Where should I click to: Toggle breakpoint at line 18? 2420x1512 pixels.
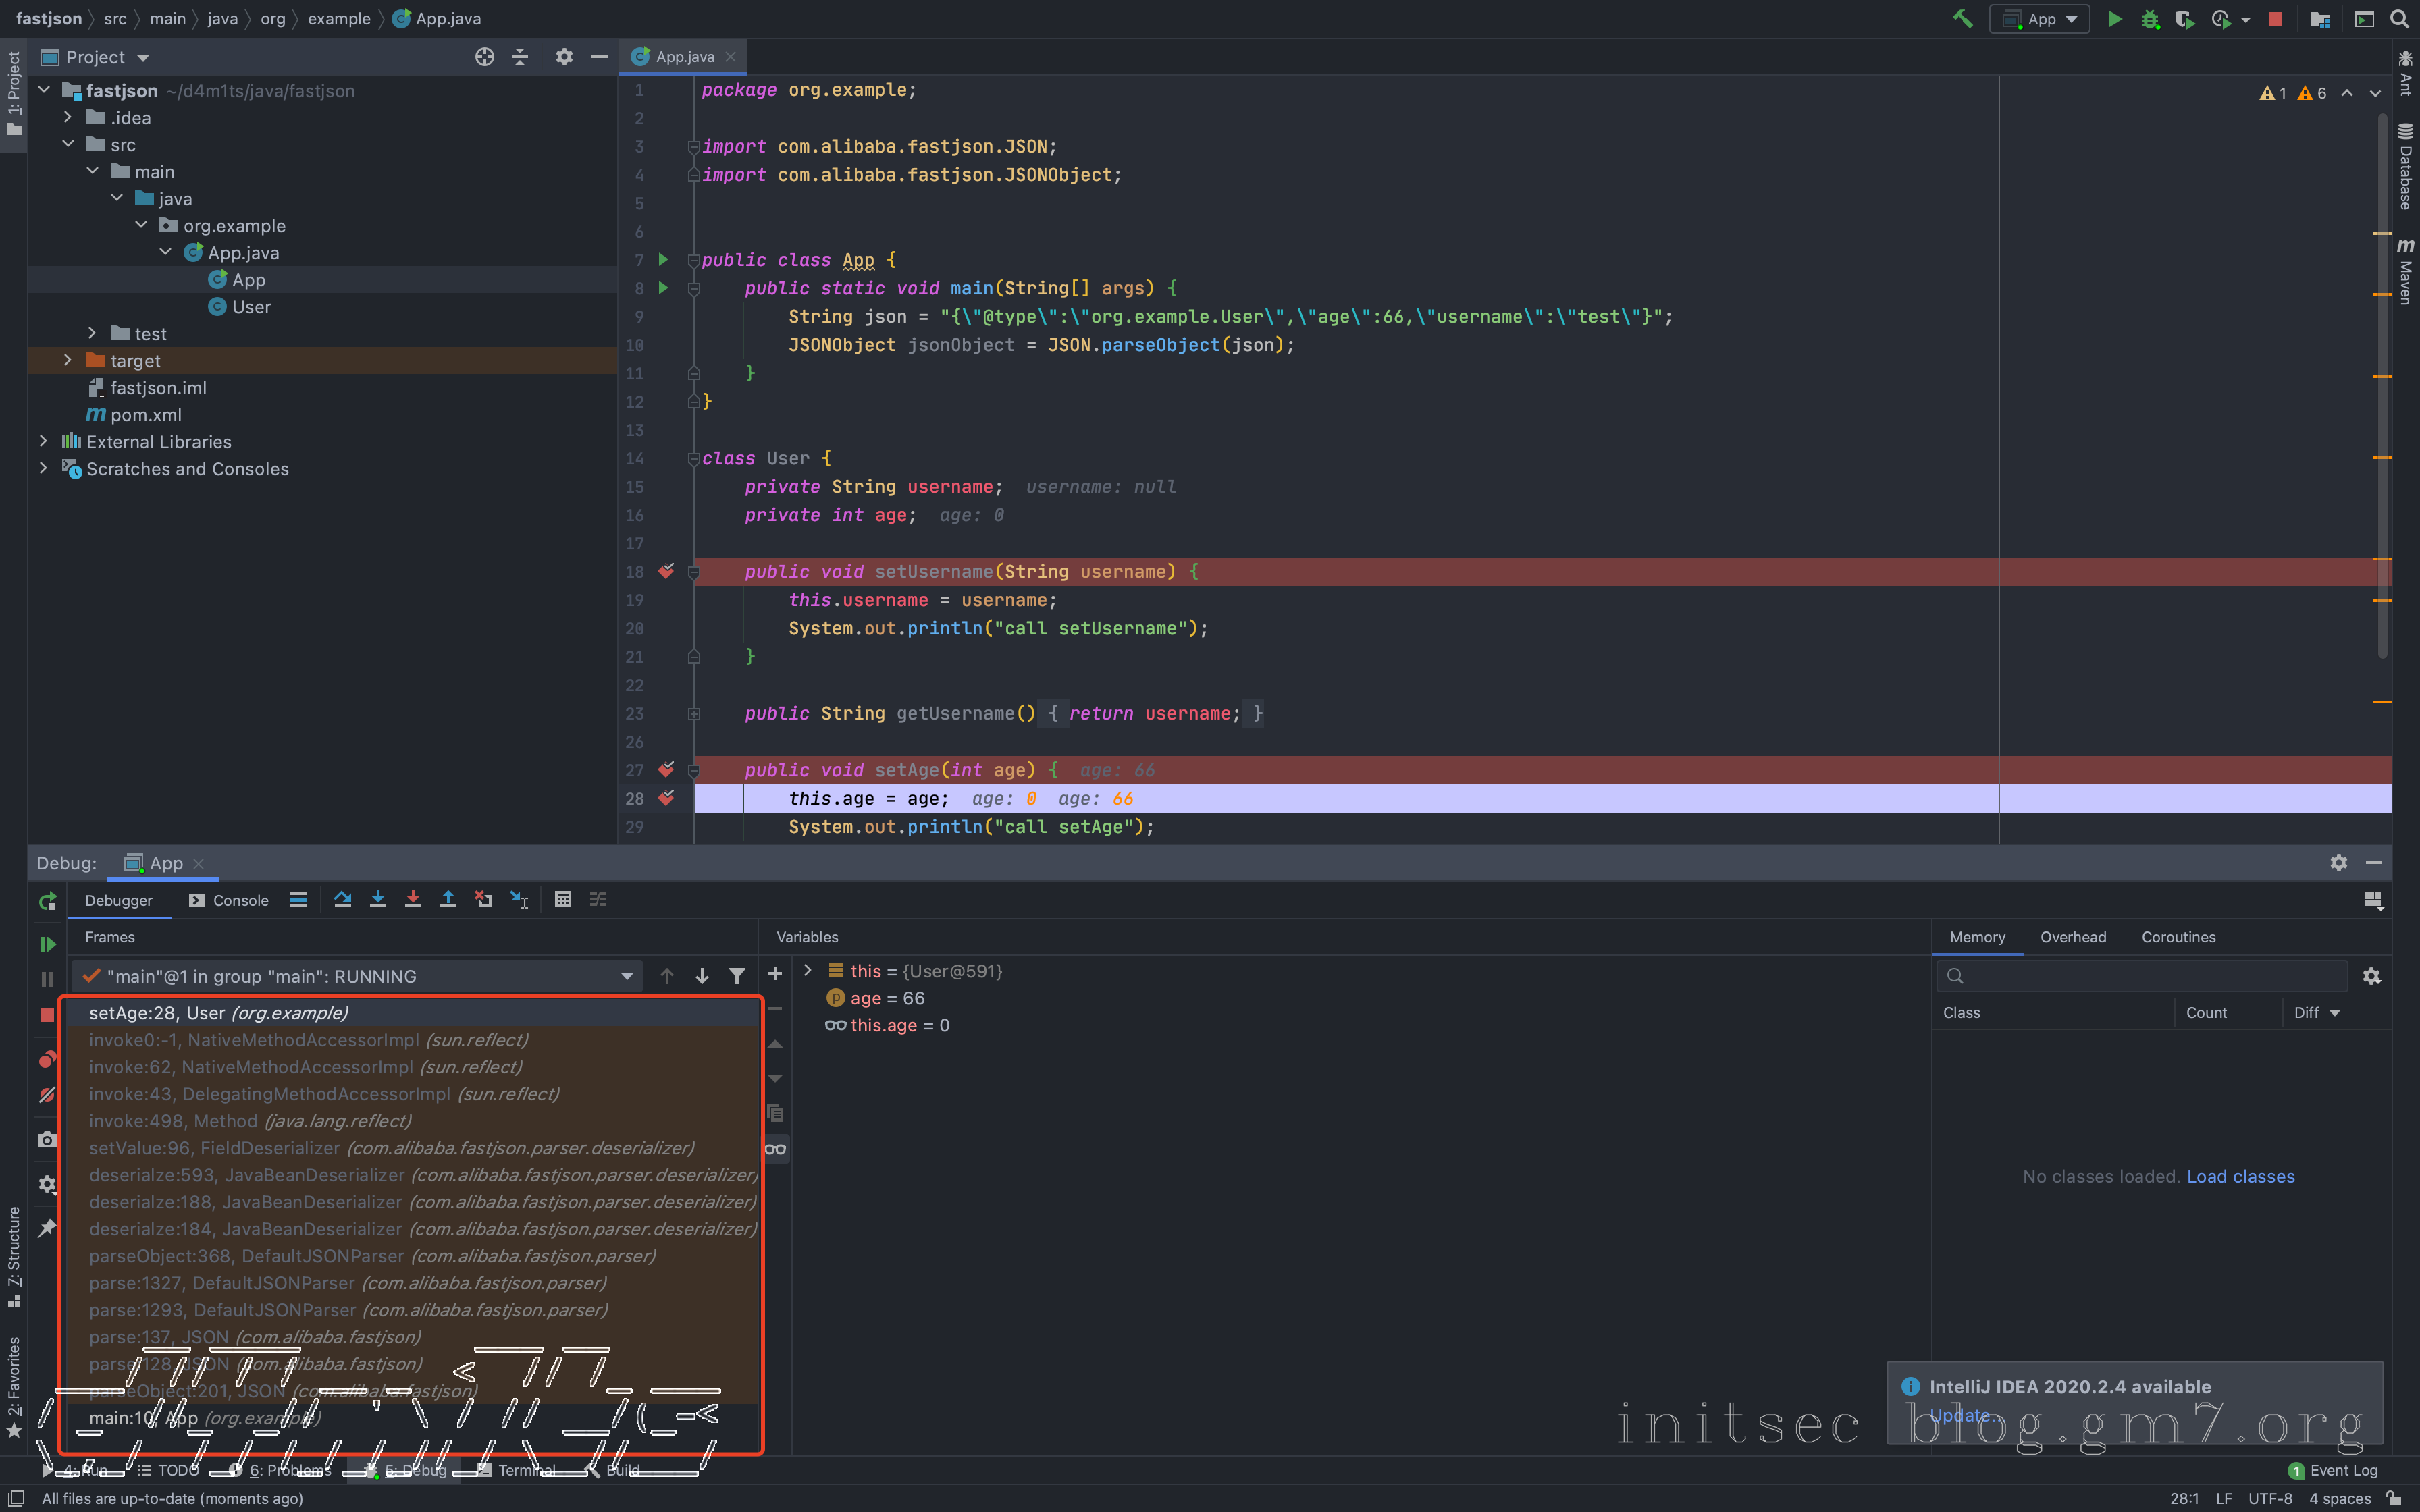[x=666, y=572]
